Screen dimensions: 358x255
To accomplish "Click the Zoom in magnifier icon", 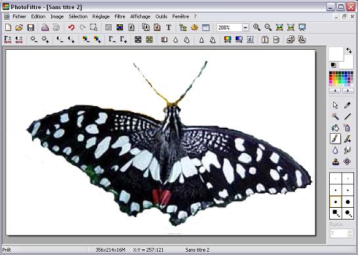I will (257, 28).
